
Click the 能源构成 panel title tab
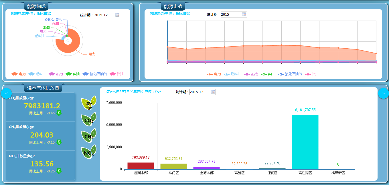(36, 6)
